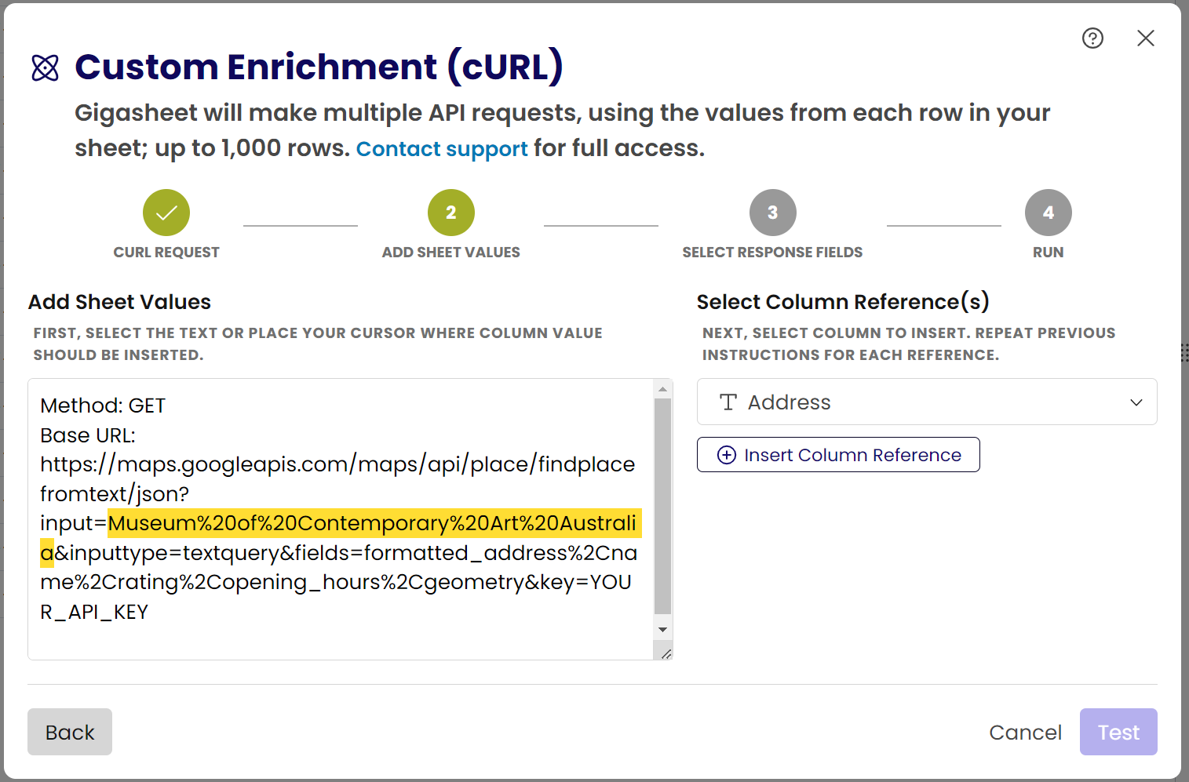The image size is (1189, 782).
Task: Click the text type icon beside Address
Action: tap(728, 402)
